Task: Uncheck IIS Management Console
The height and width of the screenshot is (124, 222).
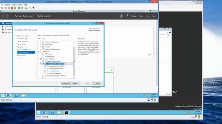Action: tap(43, 61)
